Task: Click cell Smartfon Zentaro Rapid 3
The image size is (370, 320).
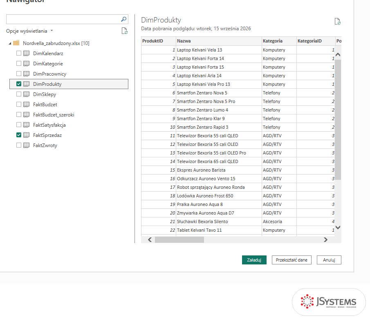Action: point(219,127)
